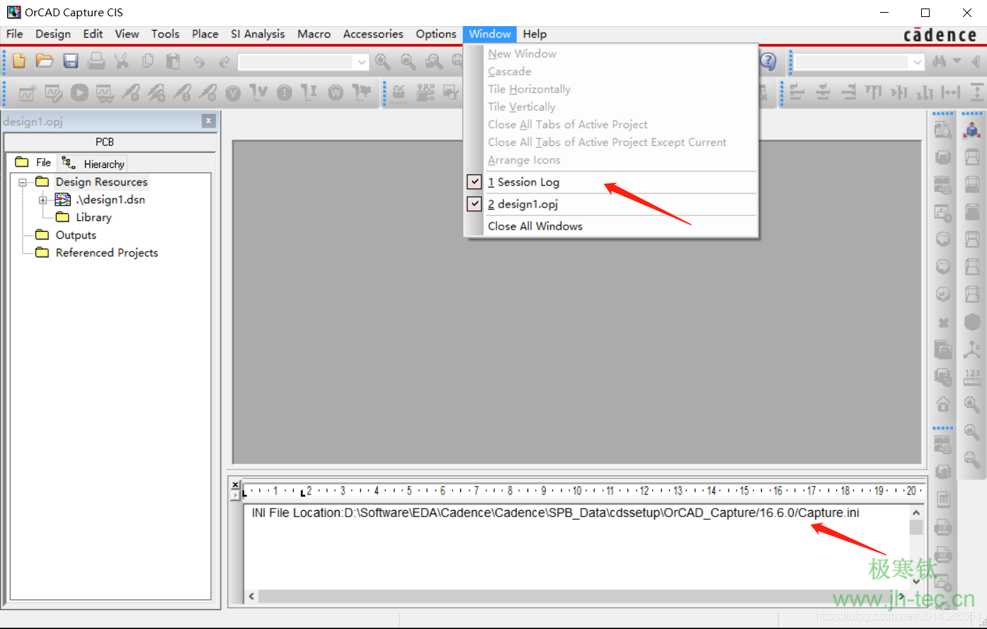The height and width of the screenshot is (629, 987).
Task: Open the part selection dropdown in toolbar
Action: tap(362, 62)
